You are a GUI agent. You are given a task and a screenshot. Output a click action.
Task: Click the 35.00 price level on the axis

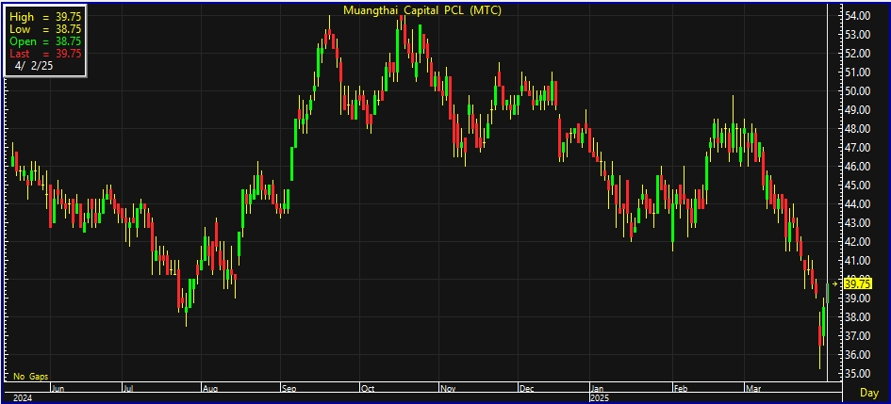(856, 373)
